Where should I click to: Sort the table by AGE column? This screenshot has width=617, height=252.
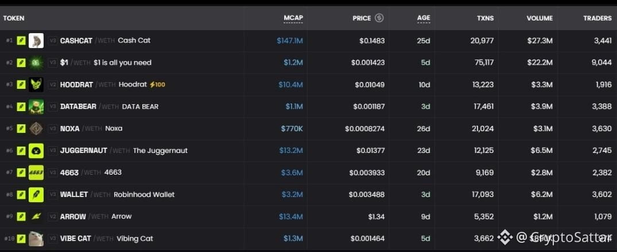(x=424, y=18)
